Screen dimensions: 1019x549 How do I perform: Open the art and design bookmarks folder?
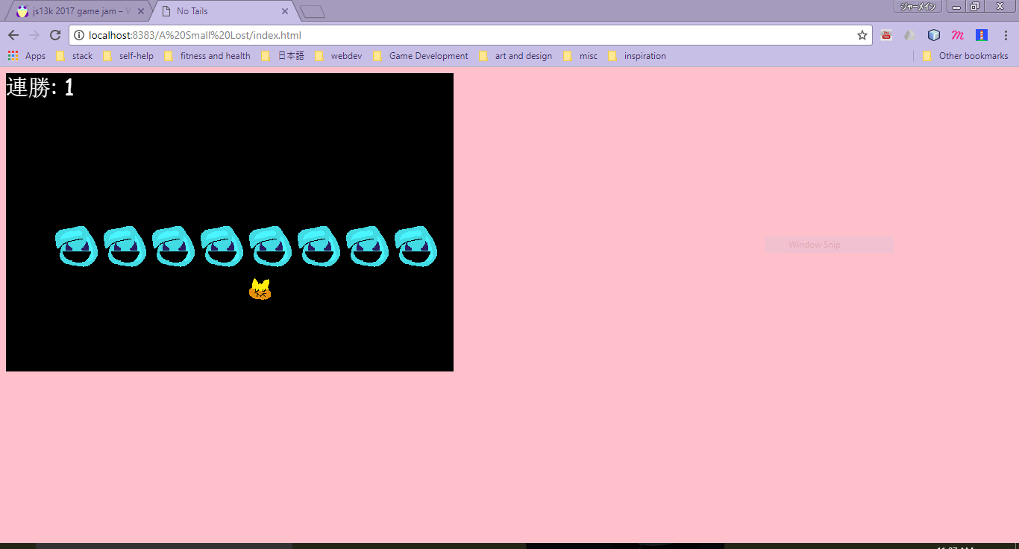click(x=515, y=56)
